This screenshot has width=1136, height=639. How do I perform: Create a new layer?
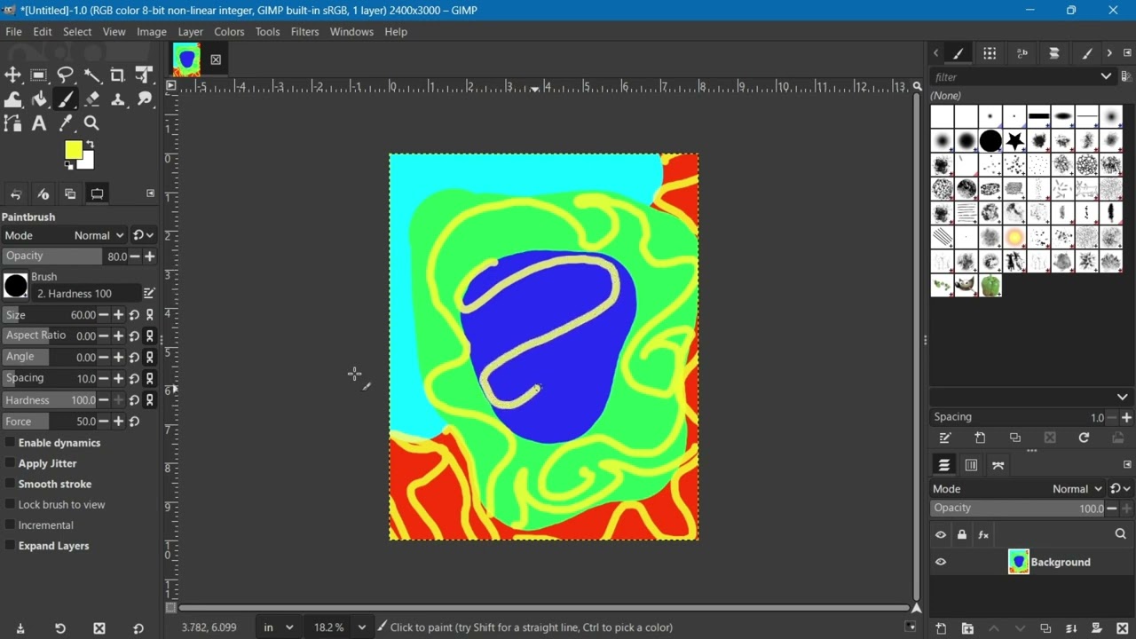click(941, 628)
